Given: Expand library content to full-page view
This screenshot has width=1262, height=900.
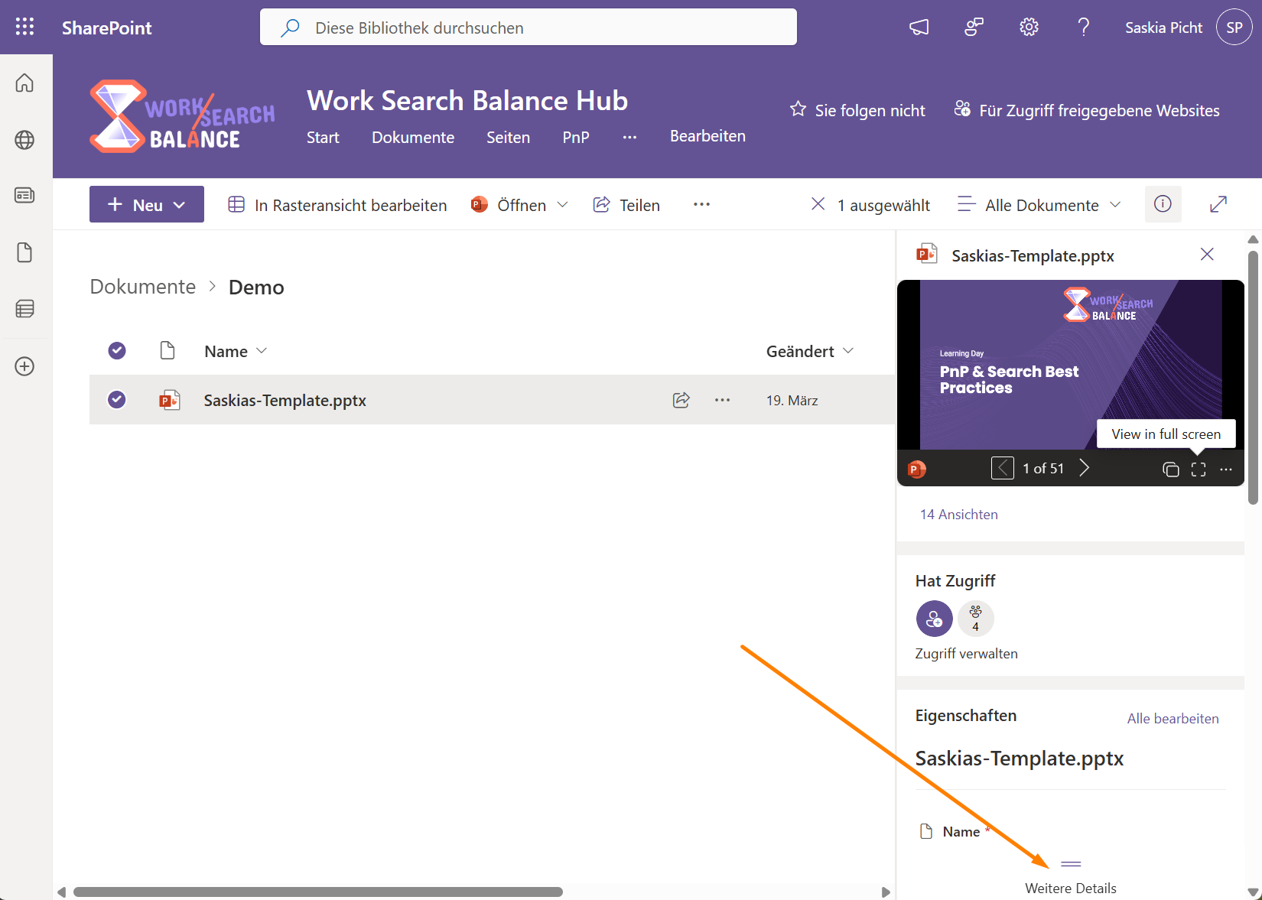Looking at the screenshot, I should (x=1218, y=204).
